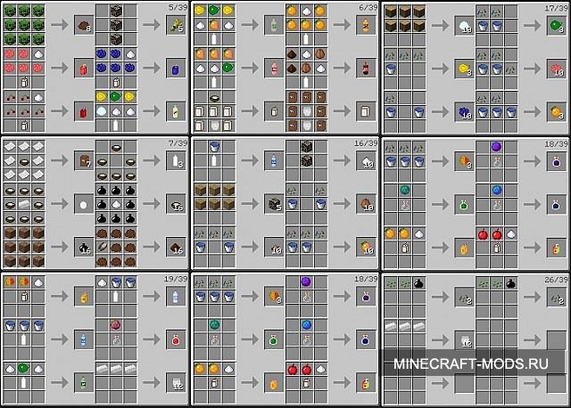Select the green lime result in panel 17/39
Image resolution: width=571 pixels, height=408 pixels.
(x=556, y=25)
